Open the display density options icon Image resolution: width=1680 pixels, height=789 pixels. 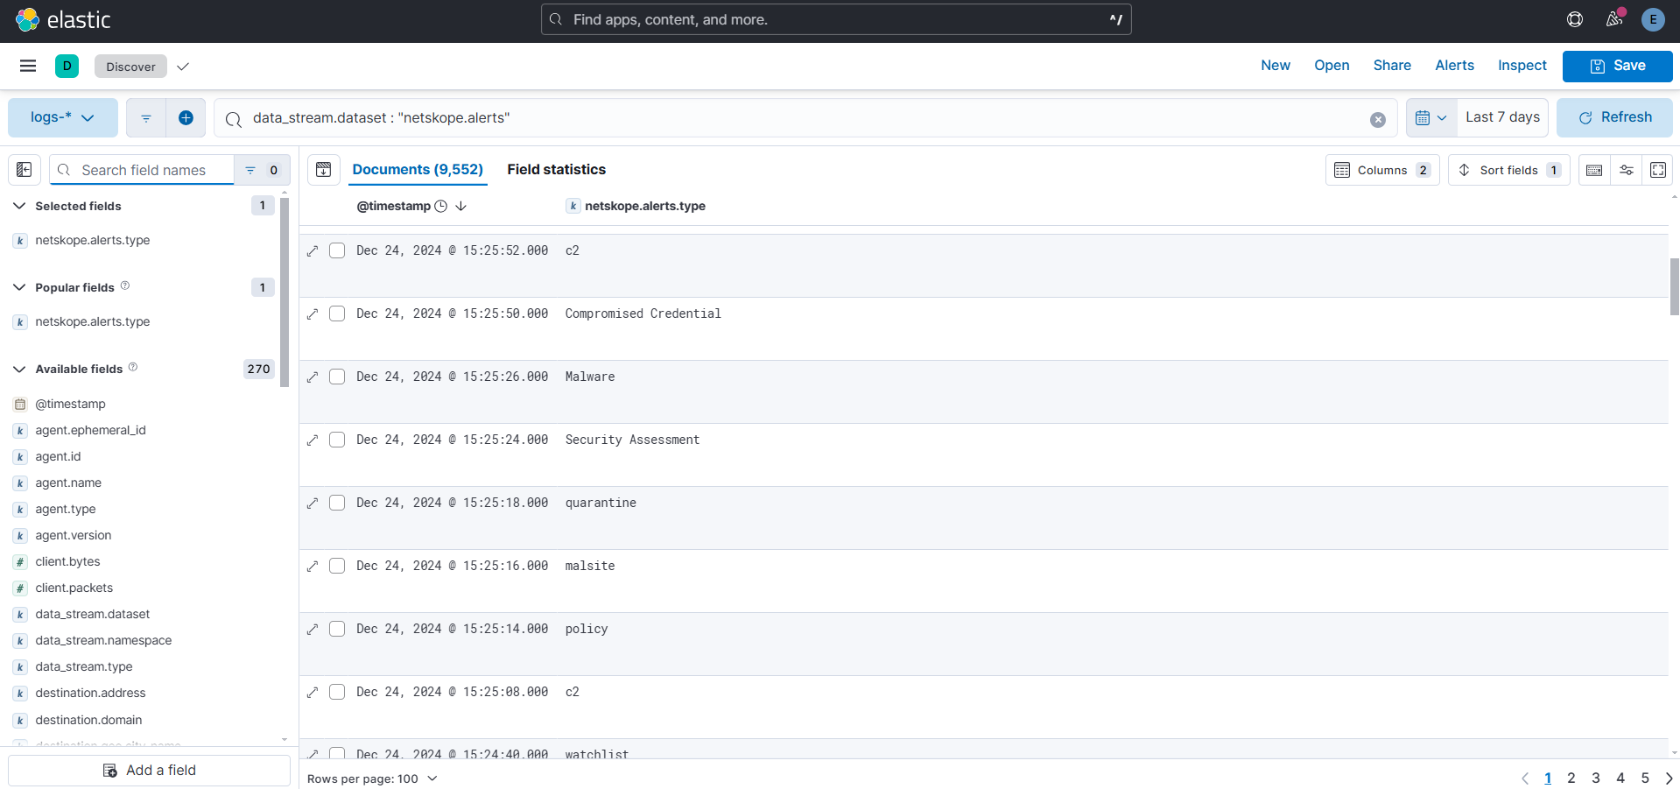tap(1626, 170)
